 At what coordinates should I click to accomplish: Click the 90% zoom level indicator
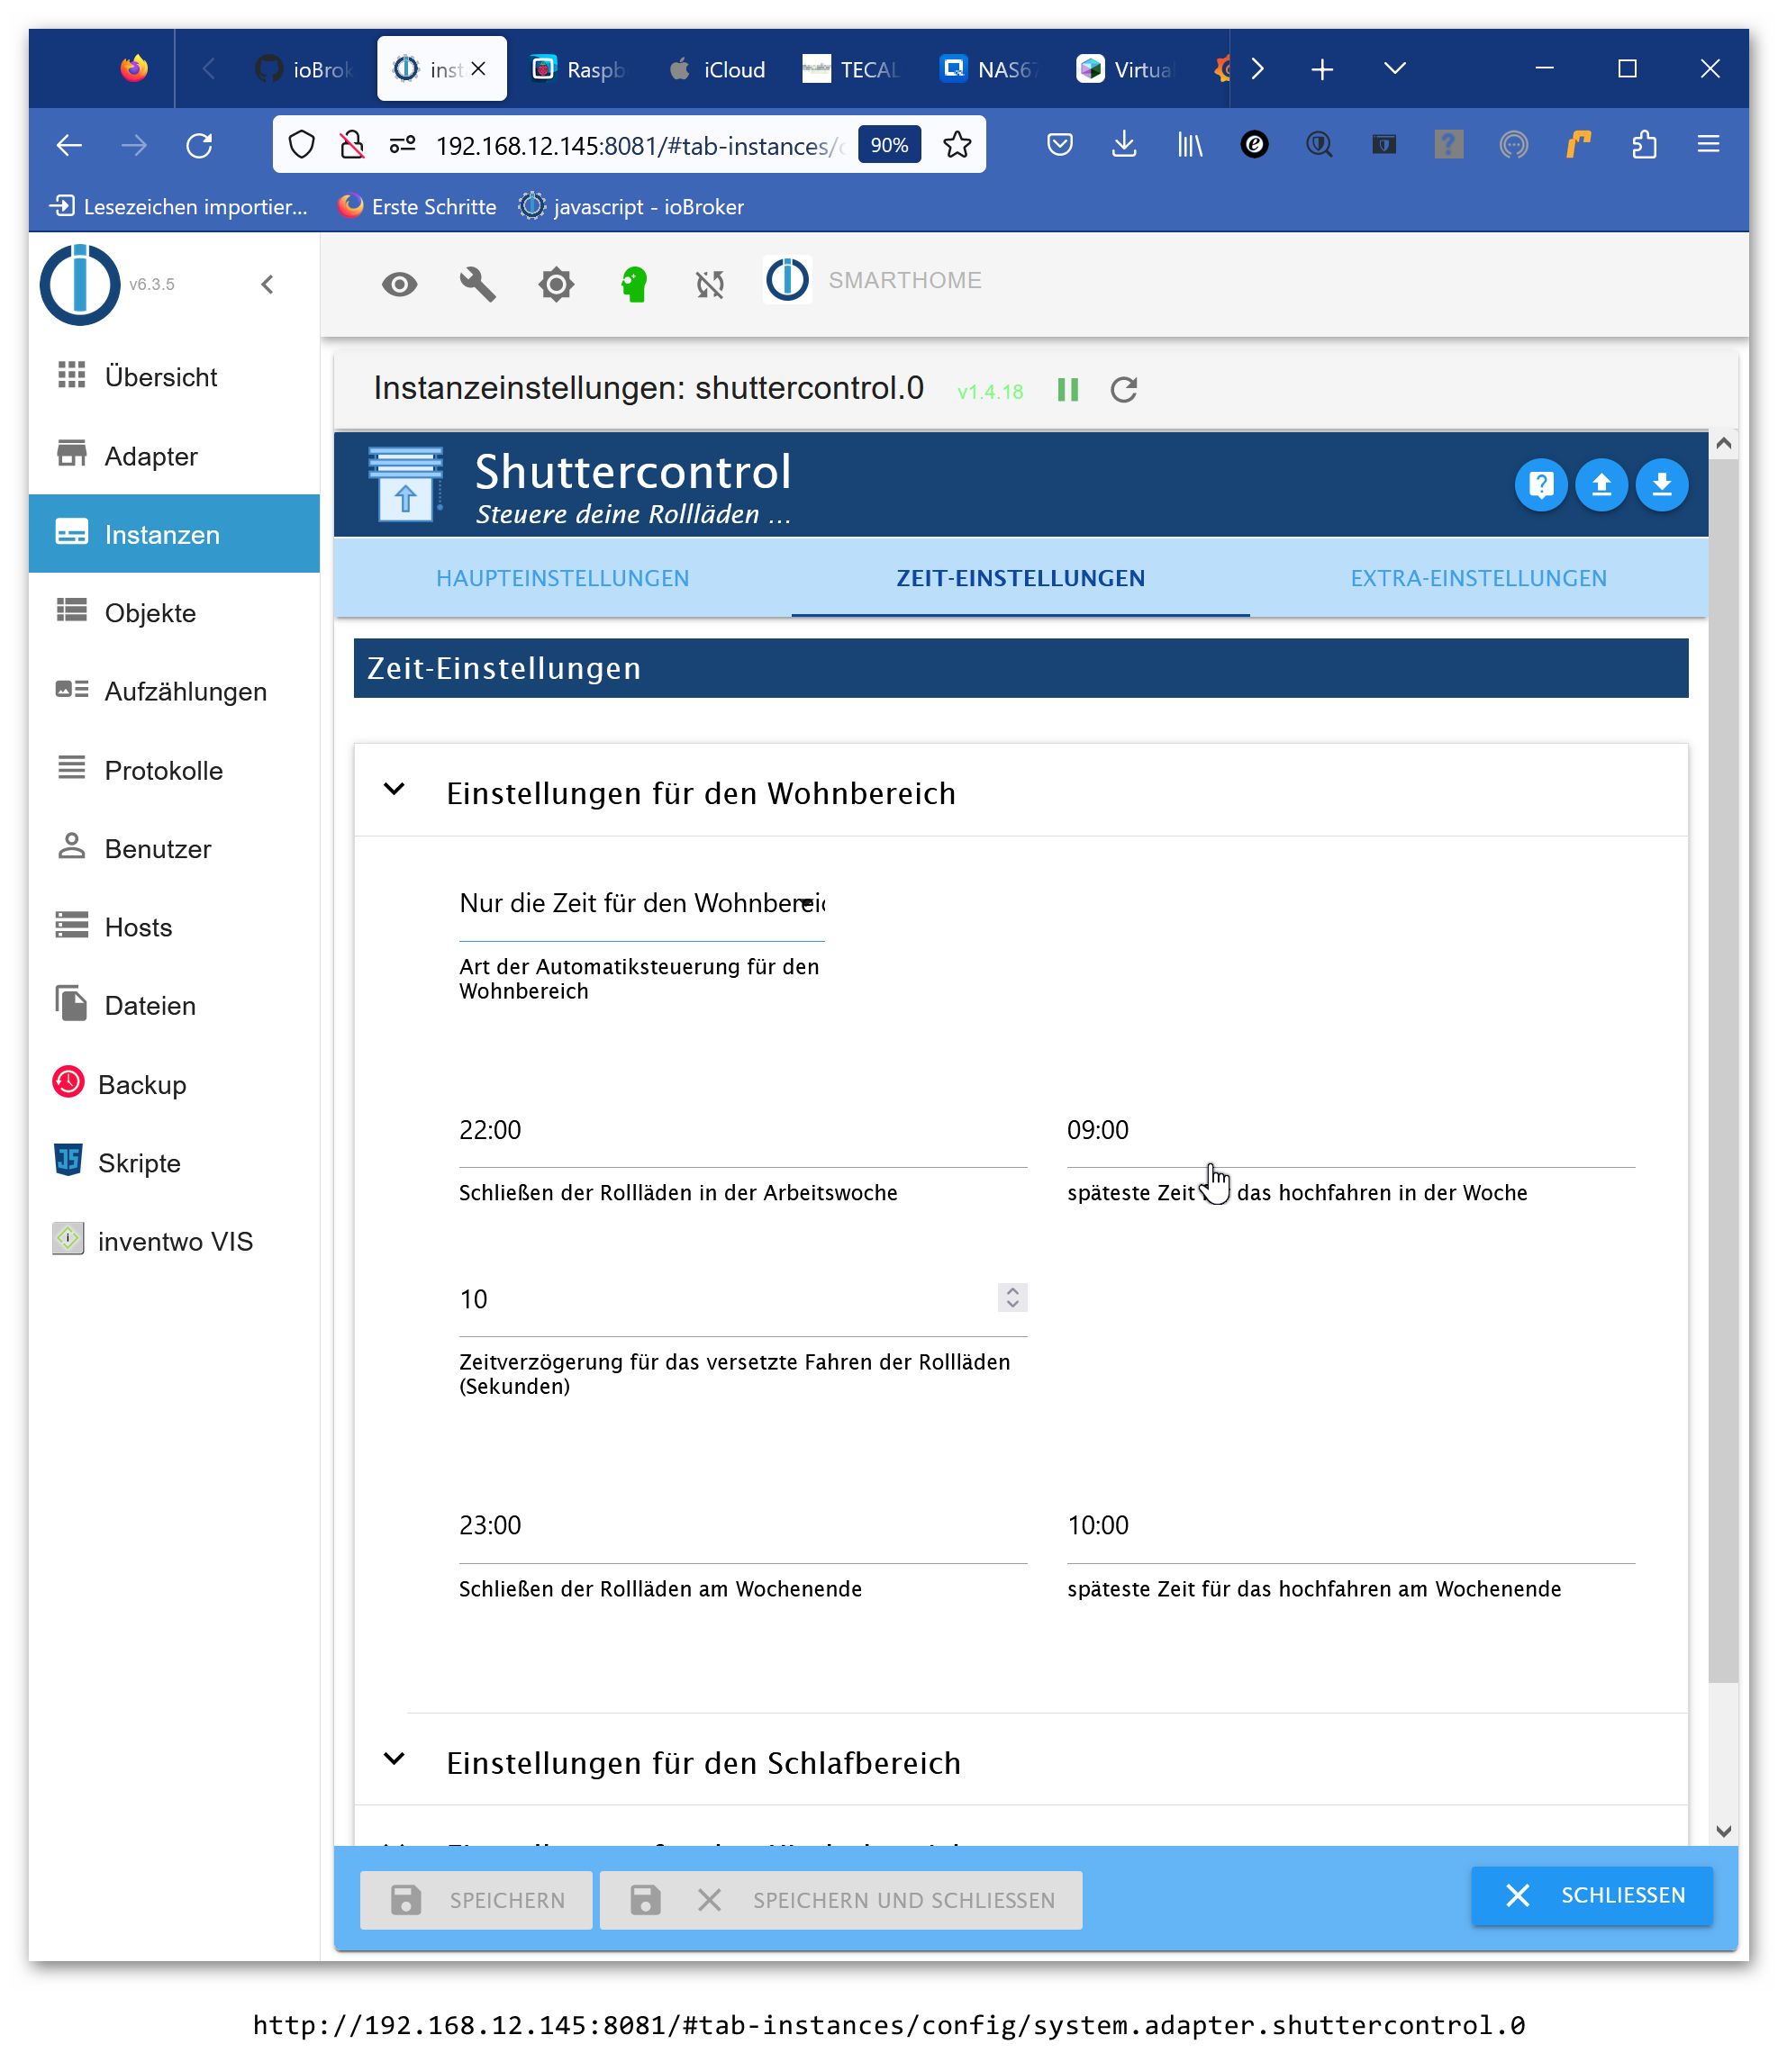[x=889, y=145]
